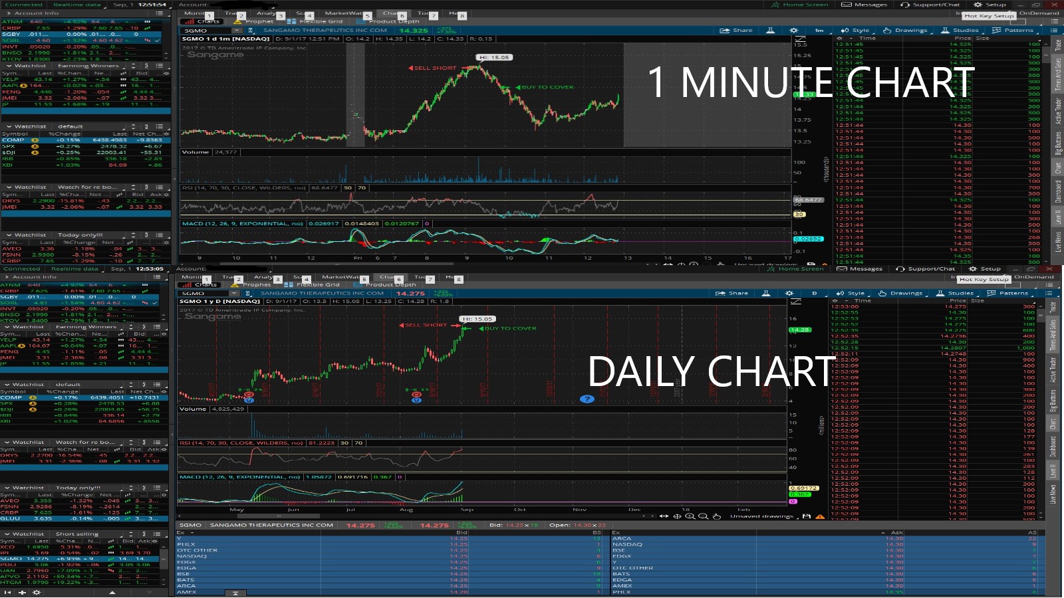
Task: Open the Charts subtab in the daily window
Action: 200,284
